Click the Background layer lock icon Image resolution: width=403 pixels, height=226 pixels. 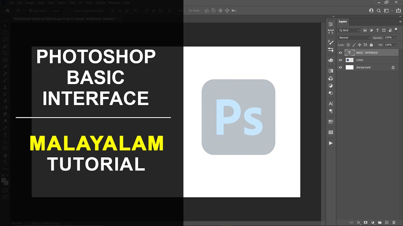(393, 67)
